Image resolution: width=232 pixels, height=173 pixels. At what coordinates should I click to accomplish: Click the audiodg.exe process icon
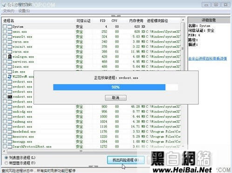(10, 112)
